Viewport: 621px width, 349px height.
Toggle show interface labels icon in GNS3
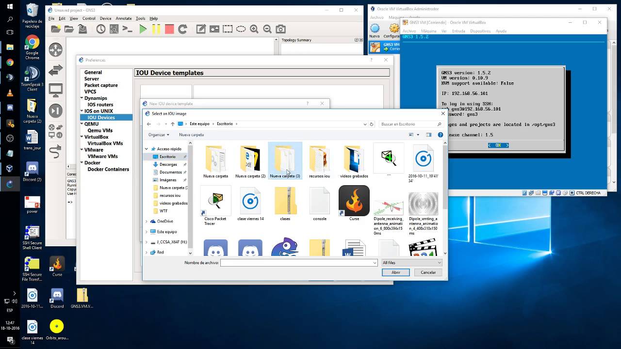(114, 29)
